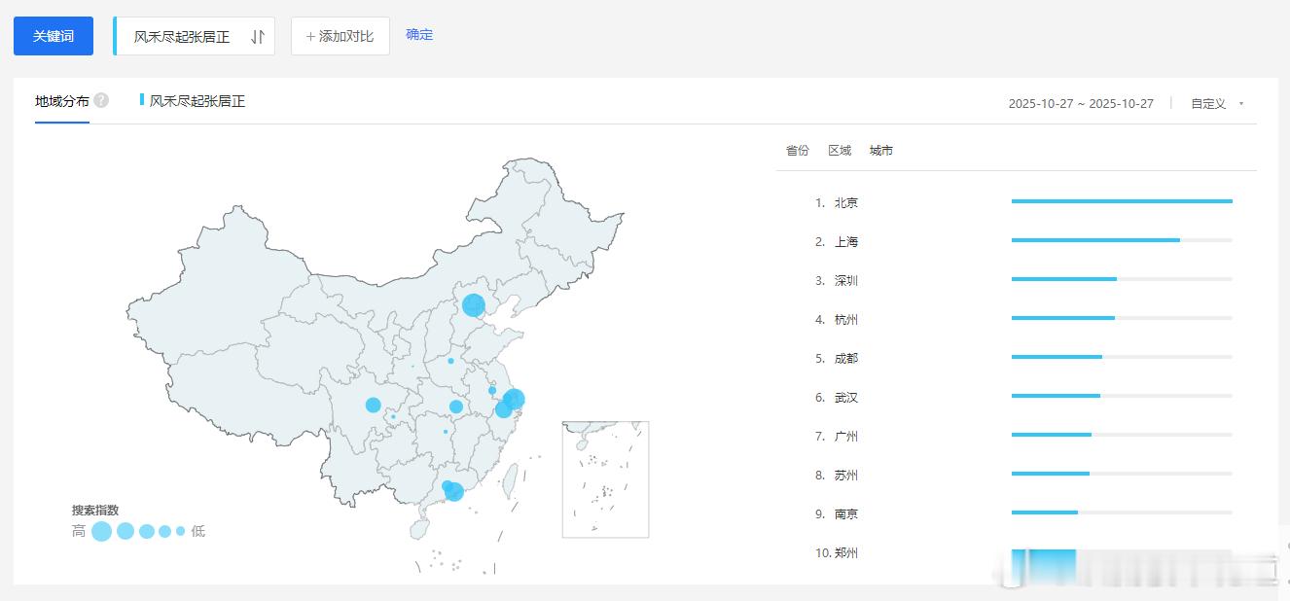
Task: Click the 北京 ranking row
Action: click(x=1023, y=202)
